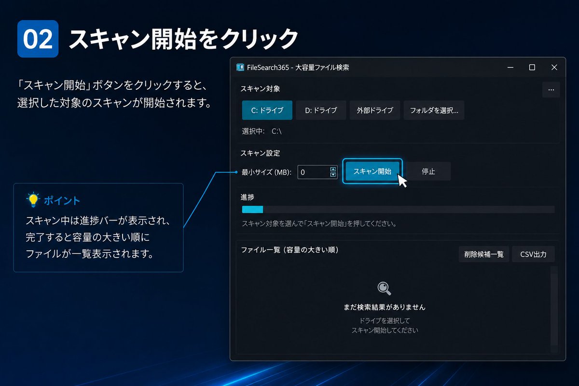Click the スキャン設定 section label

point(260,153)
